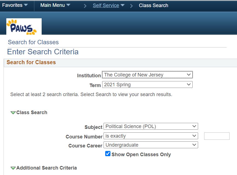
Task: Open the Course Number 'is exactly' dropdown
Action: pos(151,136)
